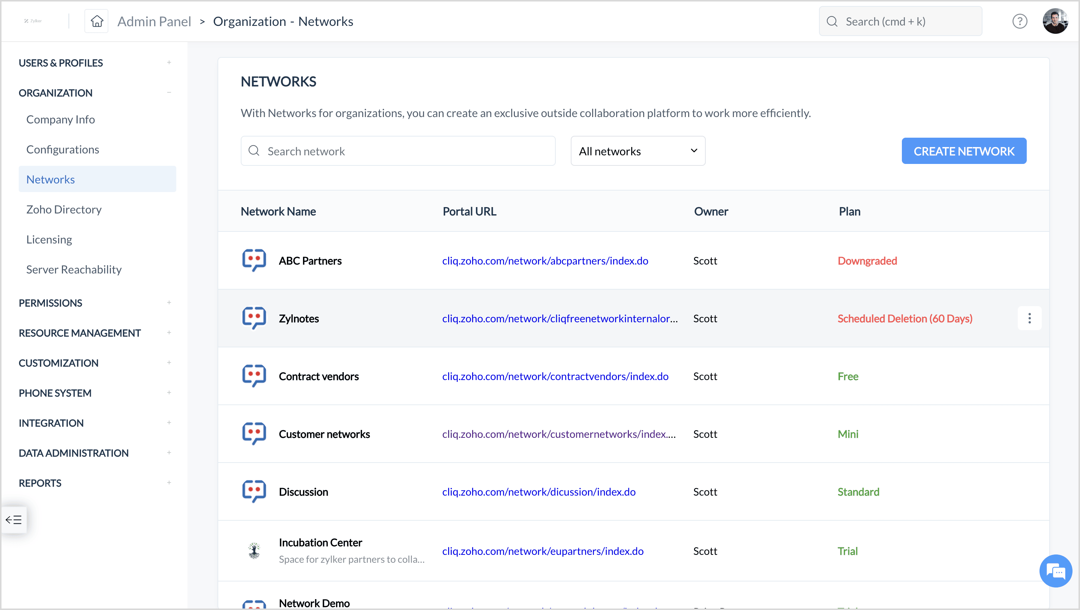Expand the Resource Management section

pyautogui.click(x=169, y=333)
